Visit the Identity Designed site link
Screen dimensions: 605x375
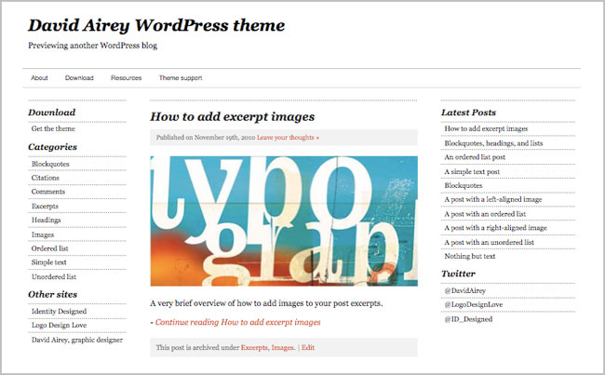point(59,312)
